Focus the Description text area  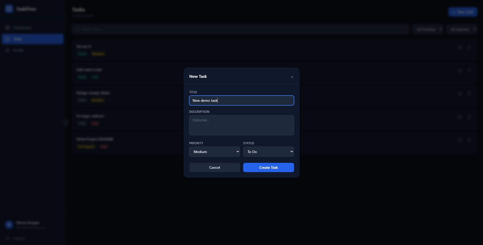(242, 125)
